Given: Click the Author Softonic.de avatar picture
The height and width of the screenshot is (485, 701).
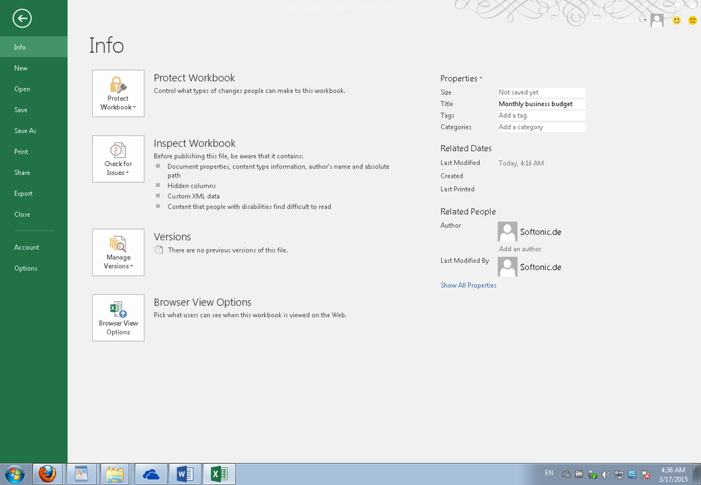Looking at the screenshot, I should (507, 231).
